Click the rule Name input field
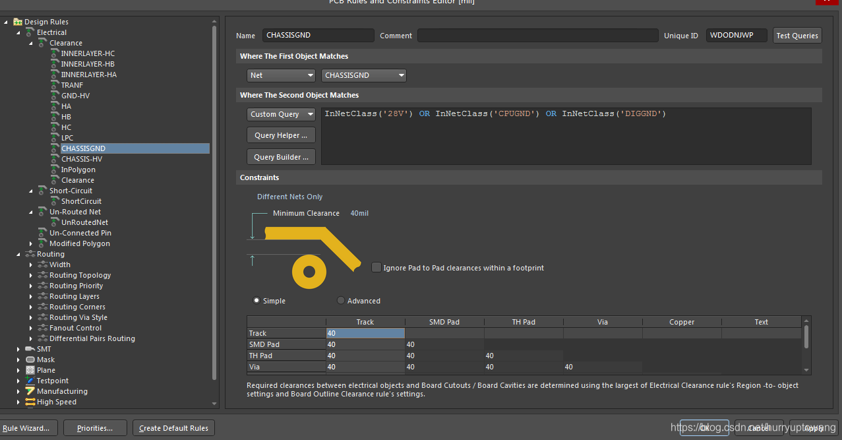This screenshot has height=440, width=842. click(x=318, y=36)
